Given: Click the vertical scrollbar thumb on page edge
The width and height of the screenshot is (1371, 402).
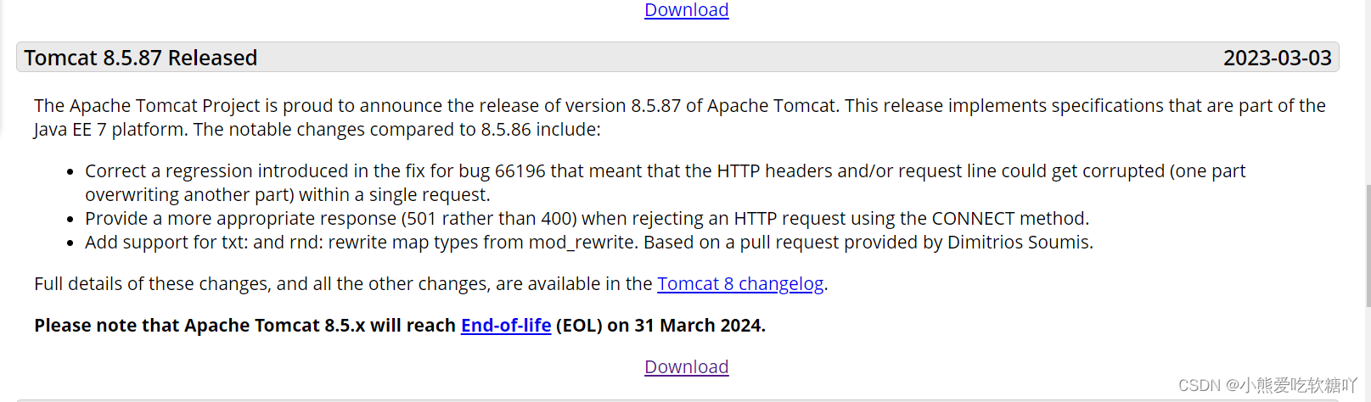Looking at the screenshot, I should click(1368, 245).
